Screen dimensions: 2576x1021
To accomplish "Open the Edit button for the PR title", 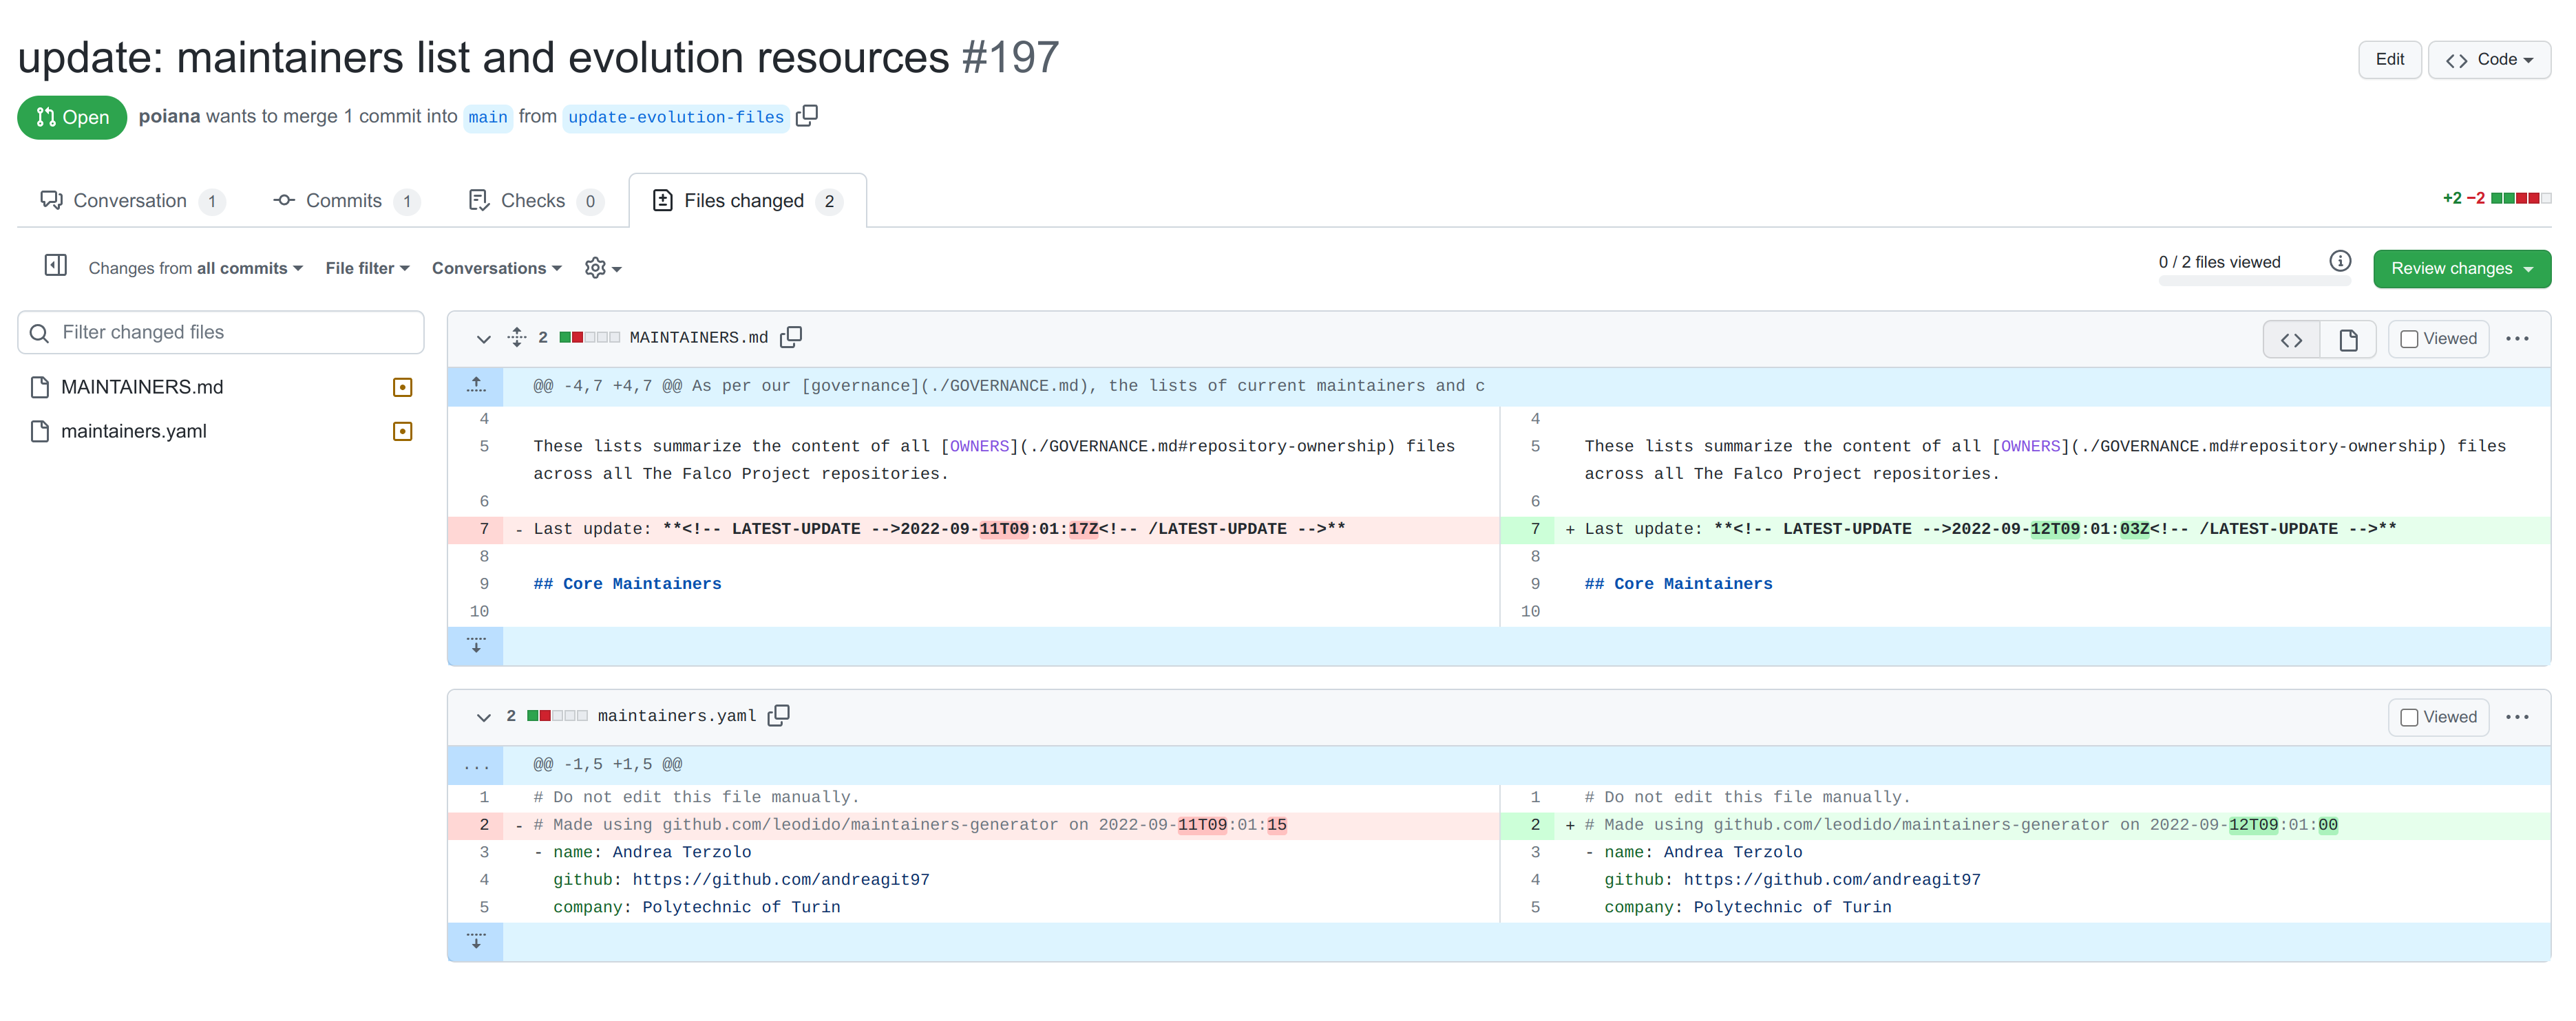I will (2390, 59).
